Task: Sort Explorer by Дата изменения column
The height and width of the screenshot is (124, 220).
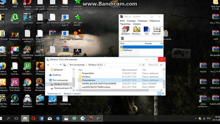Action: (x=129, y=70)
